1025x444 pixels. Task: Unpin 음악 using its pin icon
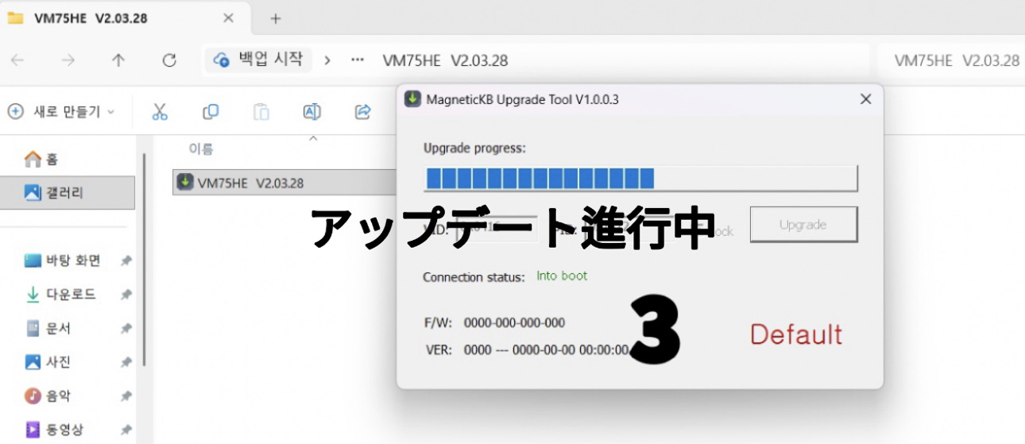126,396
